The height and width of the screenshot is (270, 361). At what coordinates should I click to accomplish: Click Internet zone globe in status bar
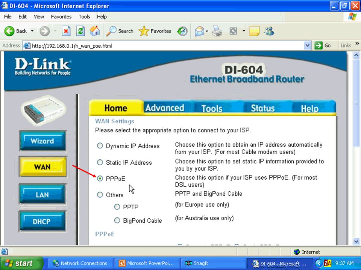(x=297, y=252)
